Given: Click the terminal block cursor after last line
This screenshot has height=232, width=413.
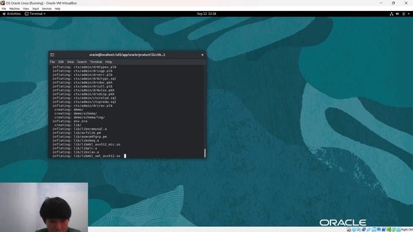Looking at the screenshot, I should (x=125, y=156).
